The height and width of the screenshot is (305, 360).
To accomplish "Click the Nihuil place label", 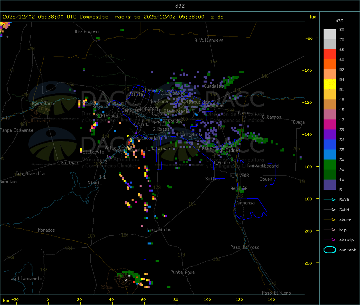I will 94,183.
